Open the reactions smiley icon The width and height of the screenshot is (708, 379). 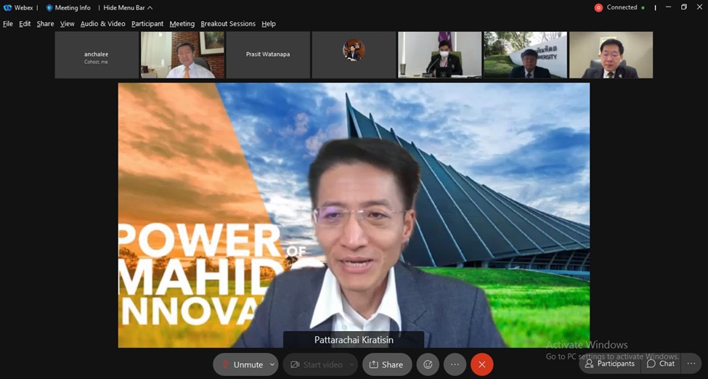[428, 364]
